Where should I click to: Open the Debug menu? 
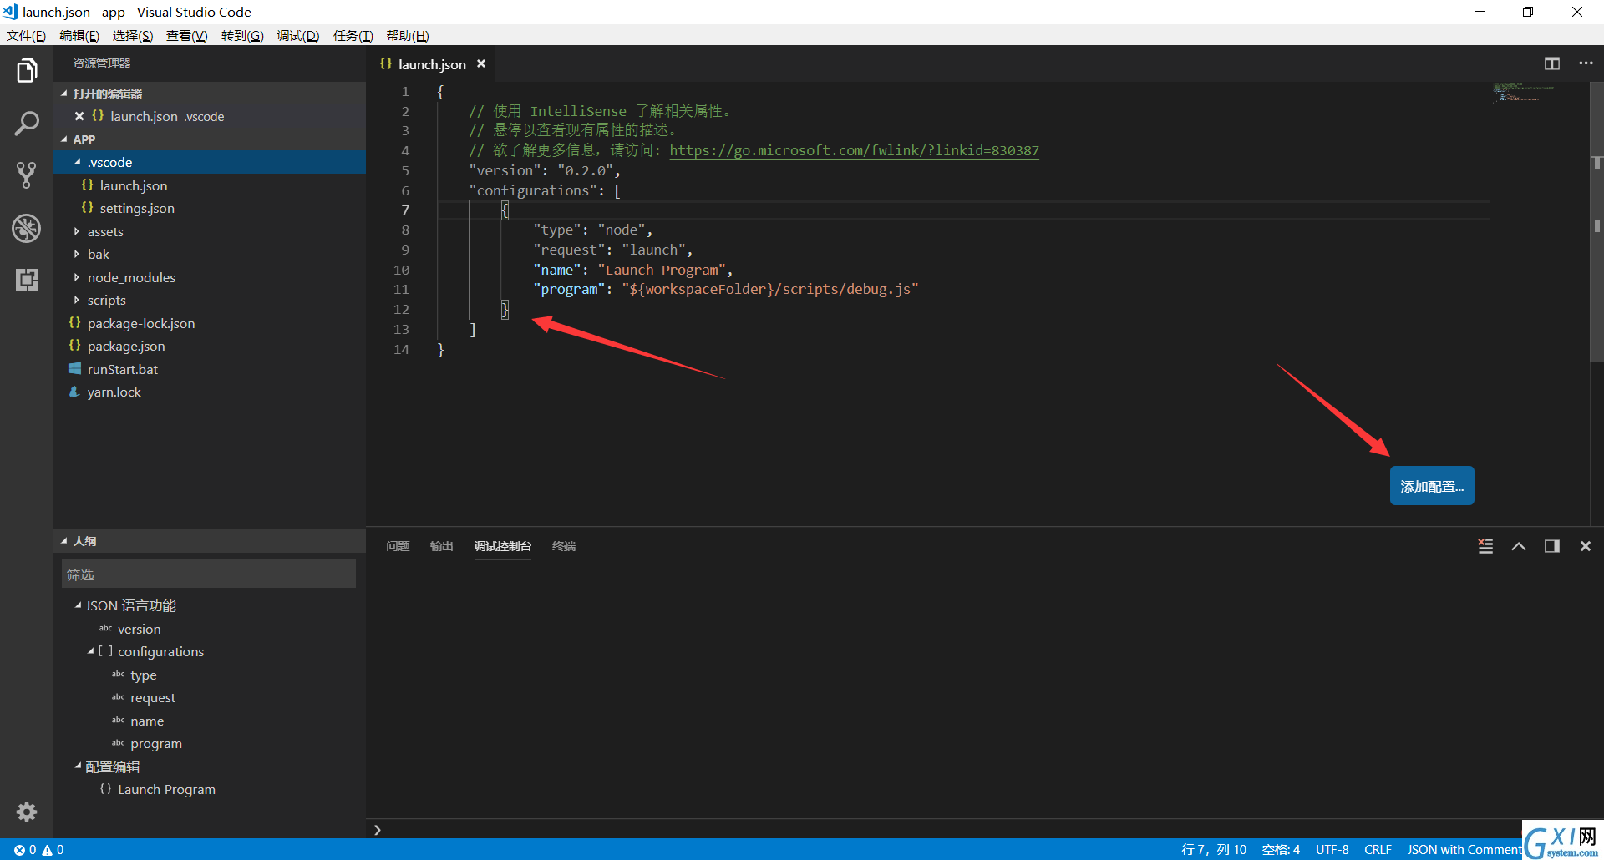(298, 35)
